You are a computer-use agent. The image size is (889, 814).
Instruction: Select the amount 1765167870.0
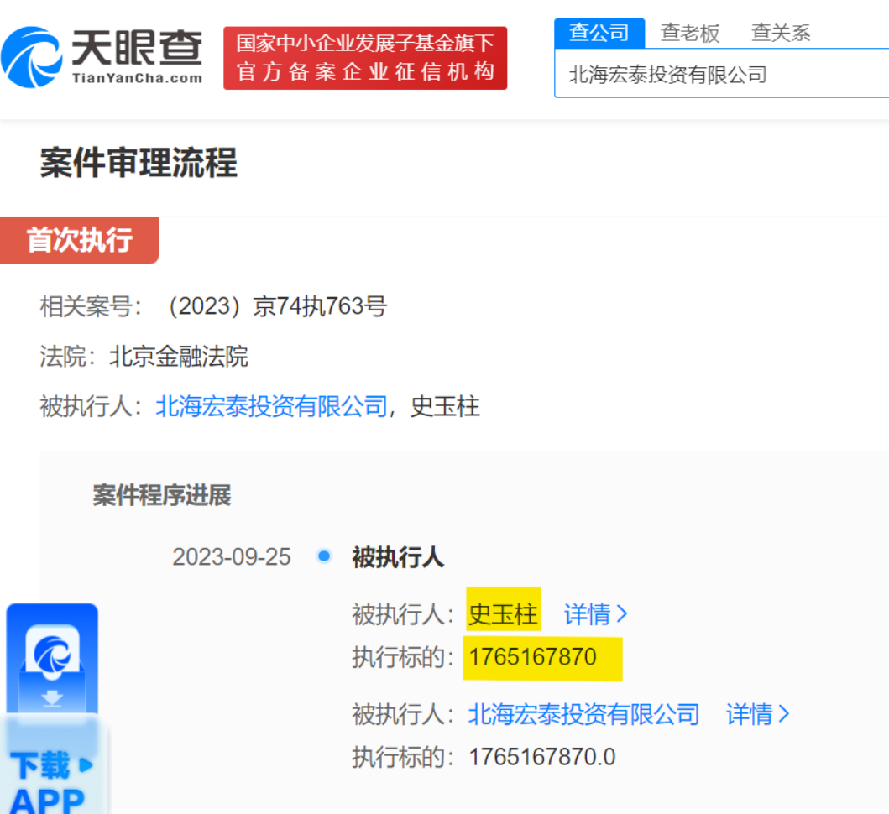pyautogui.click(x=542, y=757)
